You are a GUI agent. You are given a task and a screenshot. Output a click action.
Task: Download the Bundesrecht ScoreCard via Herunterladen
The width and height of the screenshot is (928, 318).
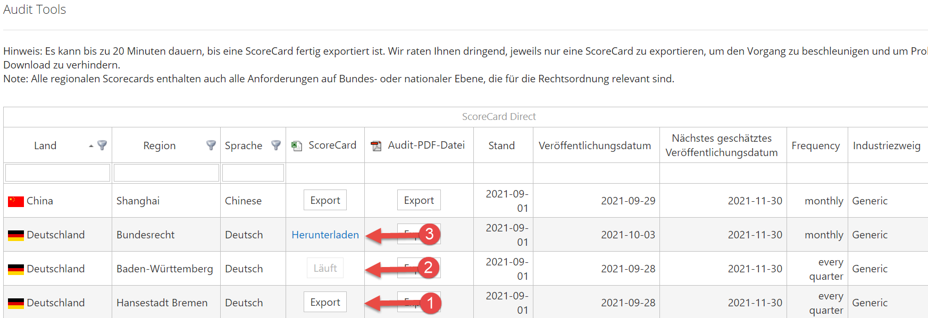click(x=325, y=235)
